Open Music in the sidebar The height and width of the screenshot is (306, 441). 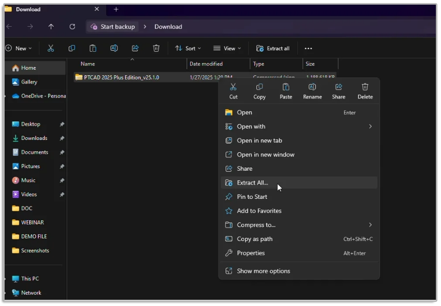click(24, 180)
